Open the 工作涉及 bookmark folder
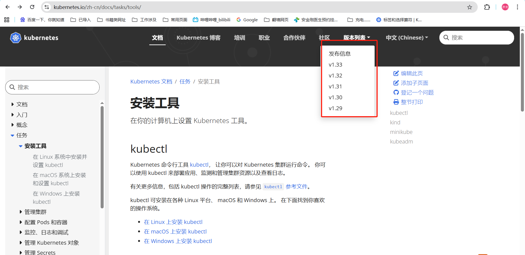Screen dimensions: 525x255 point(144,20)
